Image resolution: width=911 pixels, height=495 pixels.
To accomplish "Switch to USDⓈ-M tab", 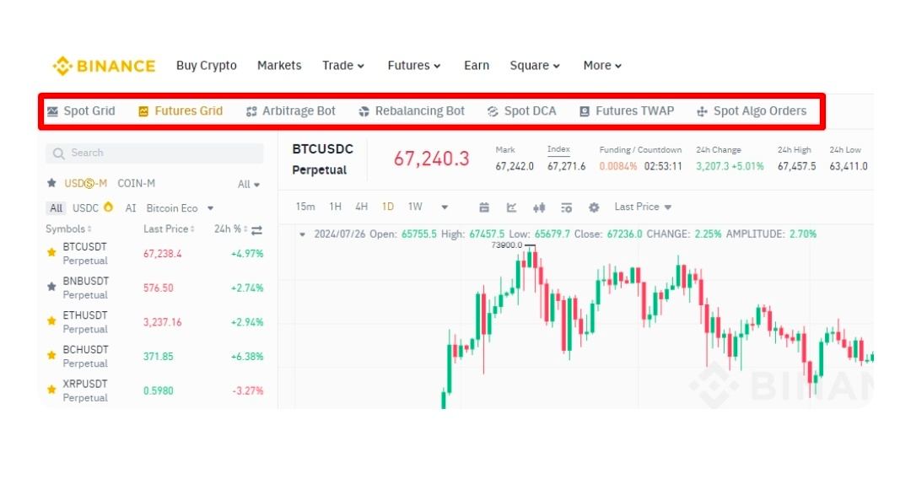I will click(85, 184).
